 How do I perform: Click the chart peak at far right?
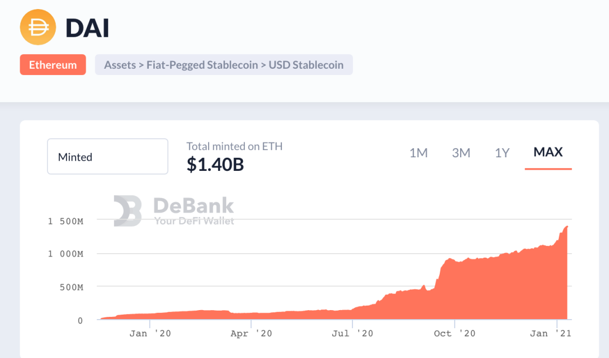[x=566, y=227]
